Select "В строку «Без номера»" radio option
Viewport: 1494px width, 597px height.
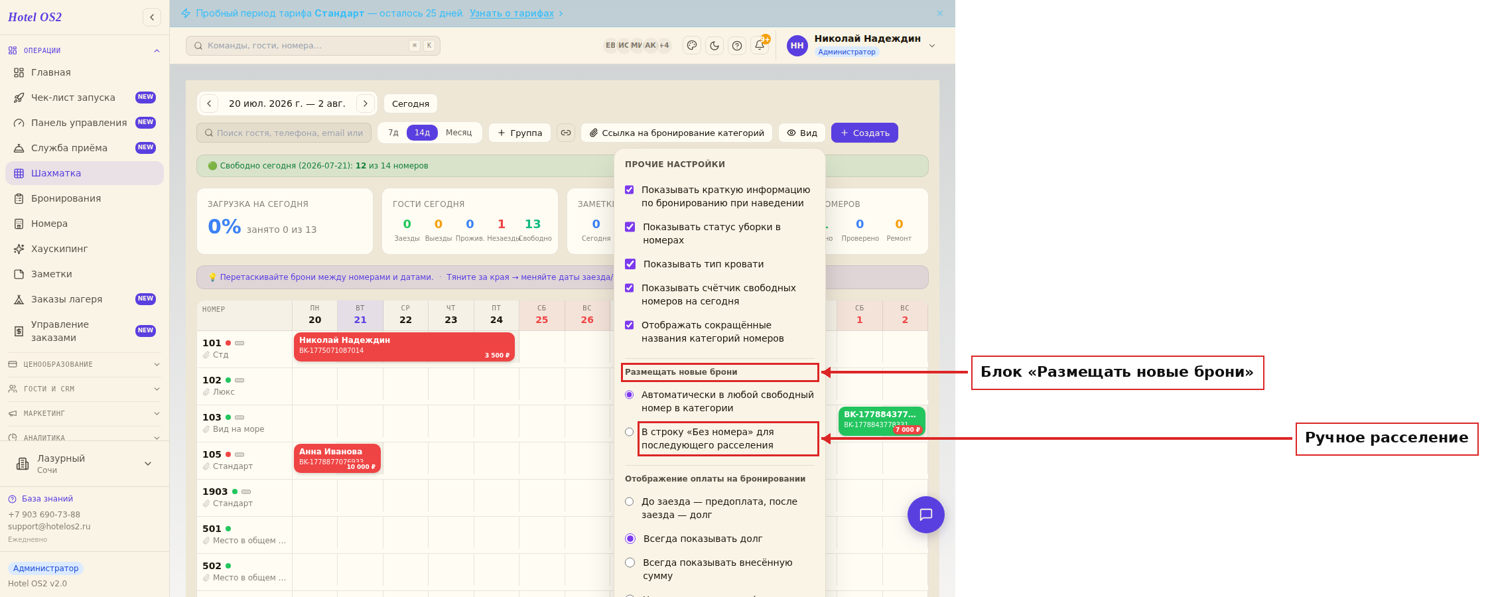click(630, 432)
